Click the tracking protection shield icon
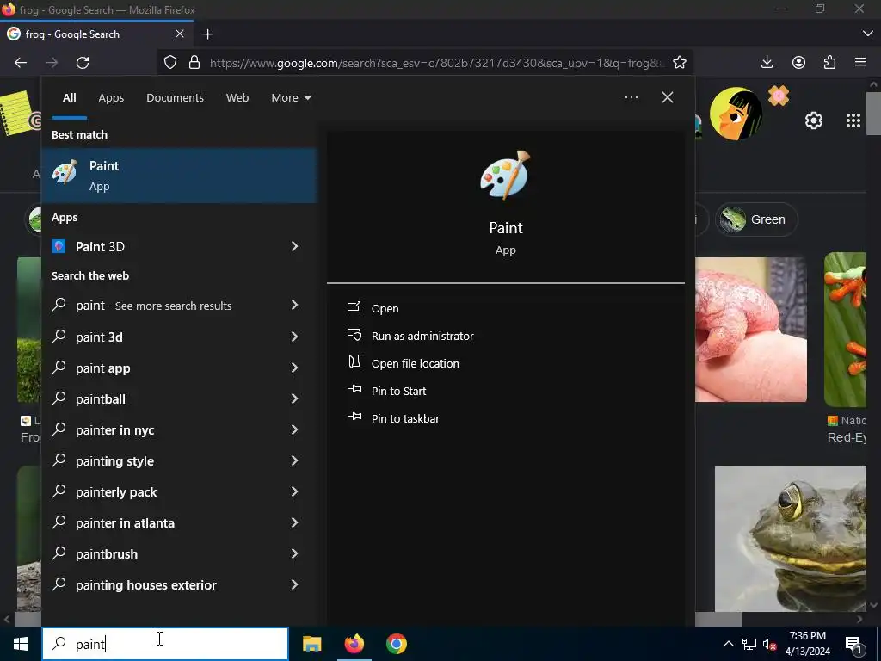The width and height of the screenshot is (881, 661). tap(170, 62)
